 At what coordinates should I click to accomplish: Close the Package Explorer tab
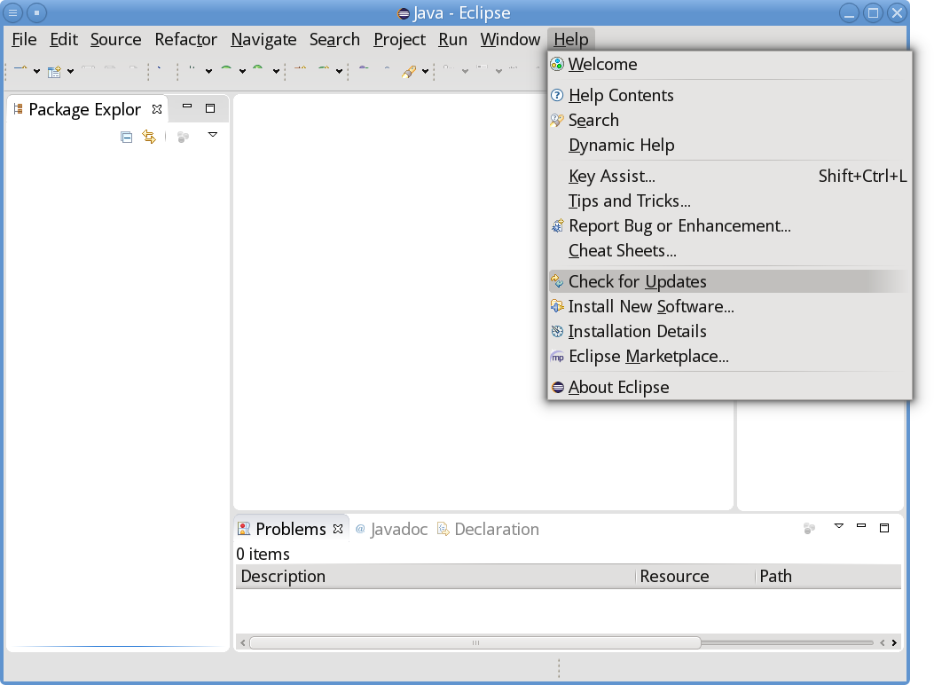[157, 109]
